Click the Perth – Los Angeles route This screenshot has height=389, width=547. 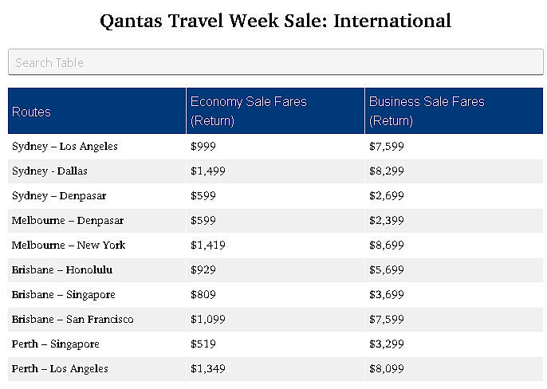pos(60,369)
